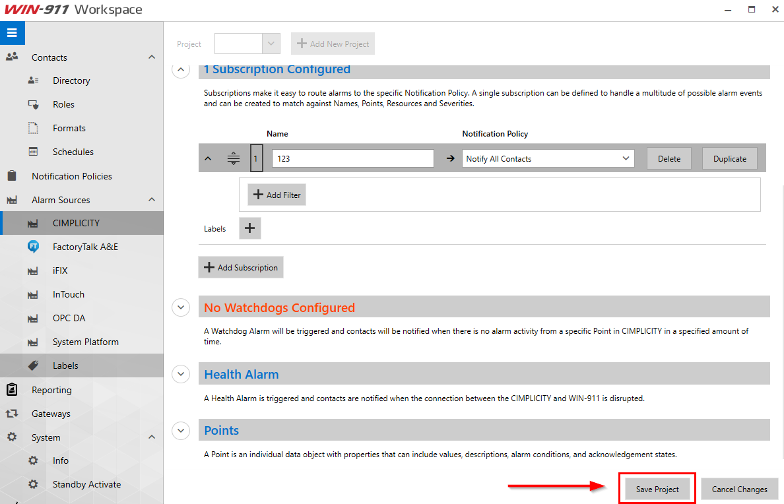Viewport: 784px width, 504px height.
Task: Select OPC DA alarm source
Action: (x=69, y=318)
